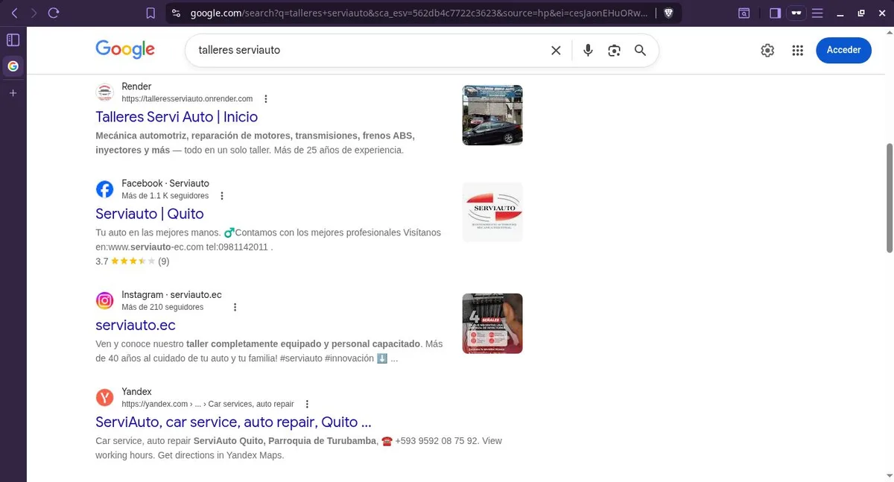Submit search with magnifying glass icon

click(x=640, y=50)
